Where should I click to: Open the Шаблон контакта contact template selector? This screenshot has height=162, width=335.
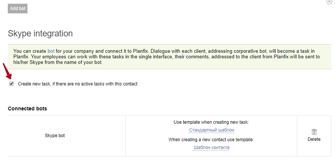(211, 148)
